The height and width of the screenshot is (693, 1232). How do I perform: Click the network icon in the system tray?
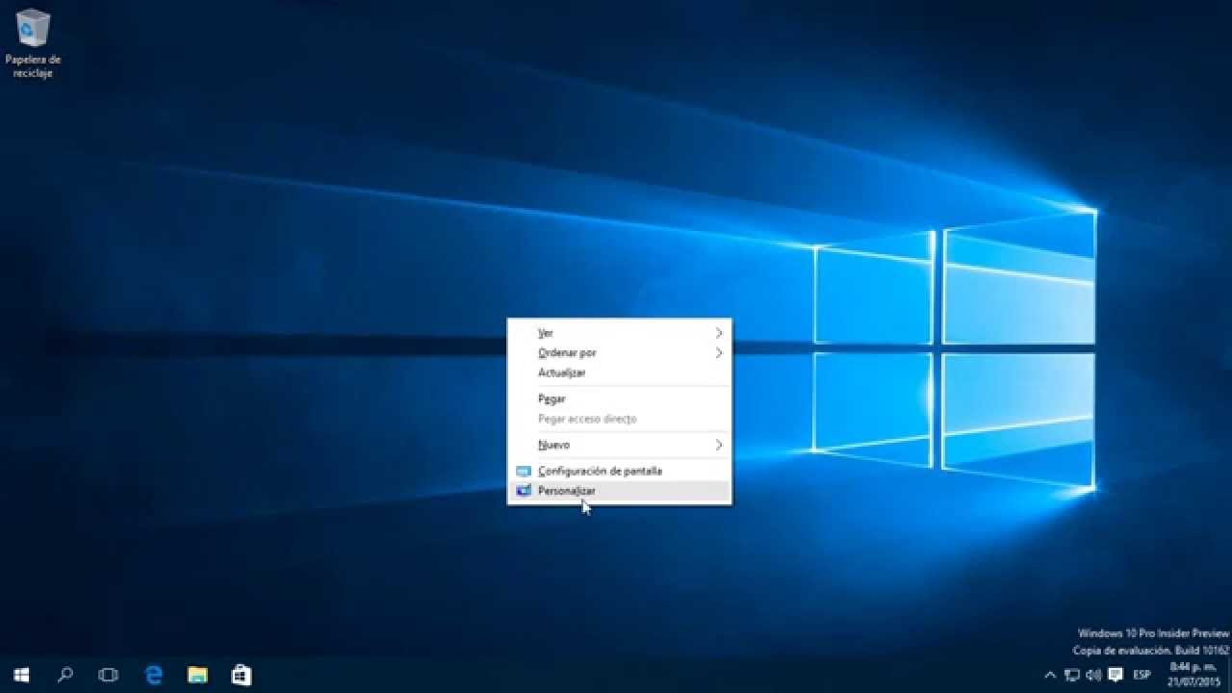tap(1072, 675)
